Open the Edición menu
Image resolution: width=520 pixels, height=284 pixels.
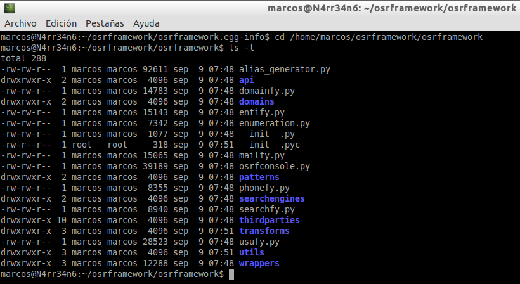[x=61, y=23]
